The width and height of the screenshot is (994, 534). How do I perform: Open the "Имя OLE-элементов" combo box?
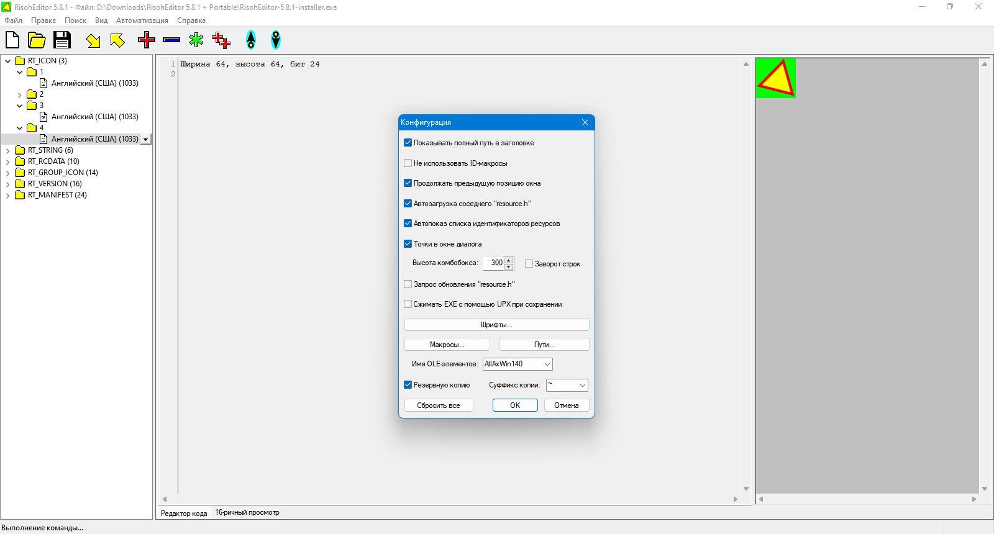(518, 364)
